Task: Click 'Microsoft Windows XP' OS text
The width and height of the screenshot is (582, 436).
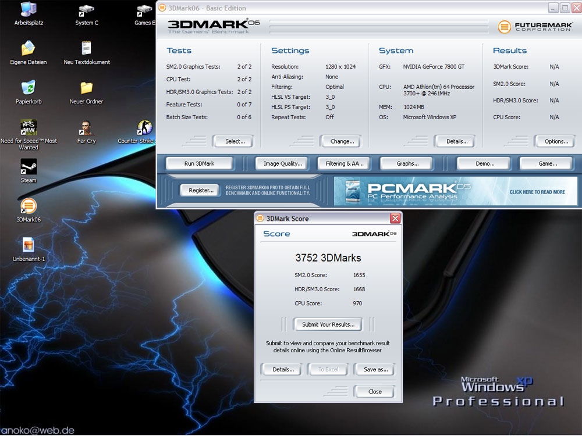Action: coord(430,117)
